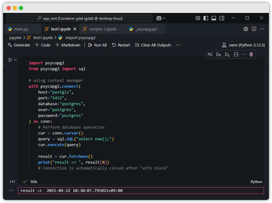
Task: Click the test1.ipynb breadcrumb
Action: (43, 38)
